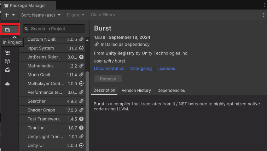This screenshot has width=267, height=151.
Task: Click dependency link icon on Shader Graph
Action: click(81, 110)
